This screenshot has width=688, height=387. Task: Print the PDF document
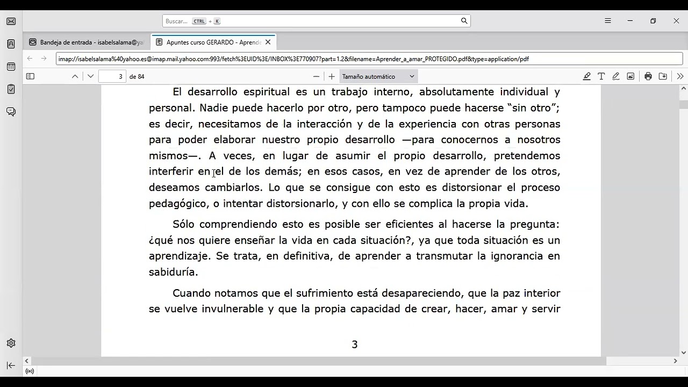[648, 76]
